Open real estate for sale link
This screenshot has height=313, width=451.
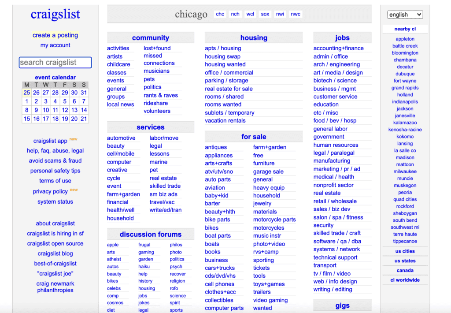pos(229,89)
